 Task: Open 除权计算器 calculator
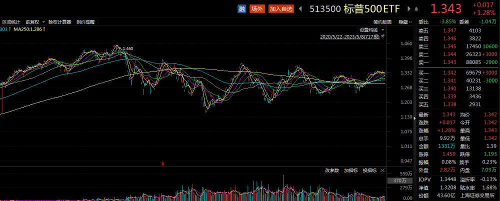tap(60, 22)
